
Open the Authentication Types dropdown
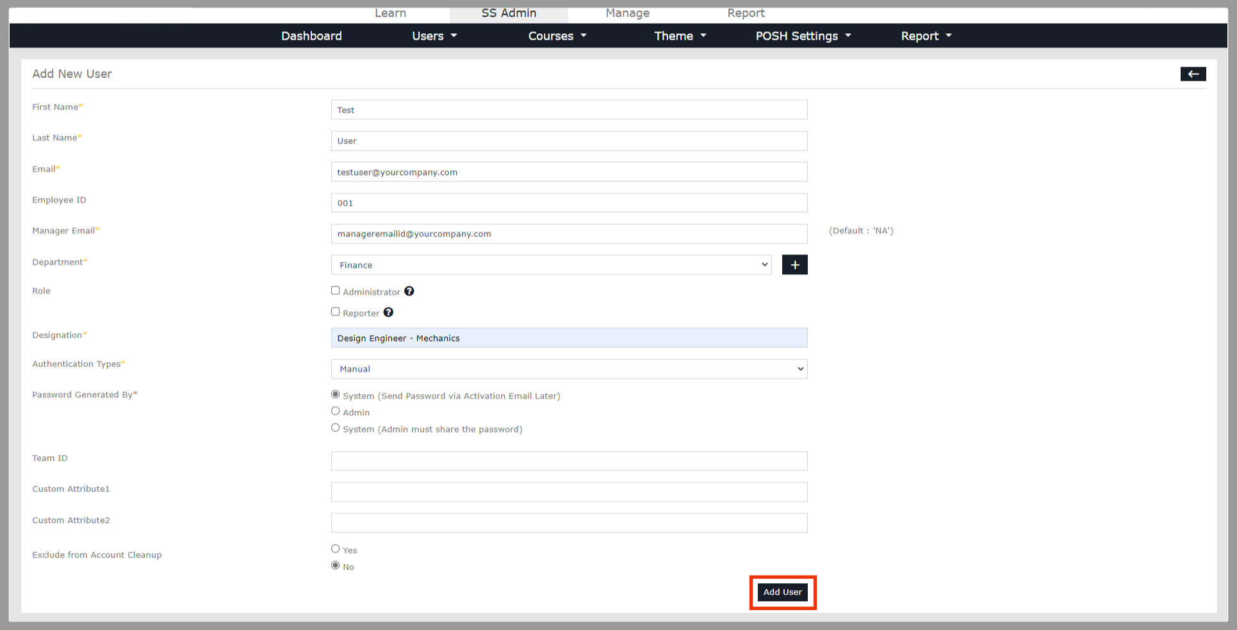pos(569,369)
